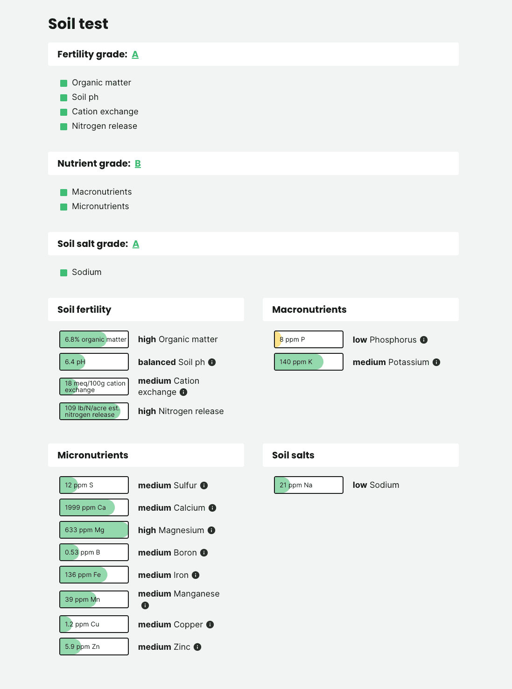Image resolution: width=512 pixels, height=689 pixels.
Task: Click the 6.8% organic matter bar
Action: 94,339
